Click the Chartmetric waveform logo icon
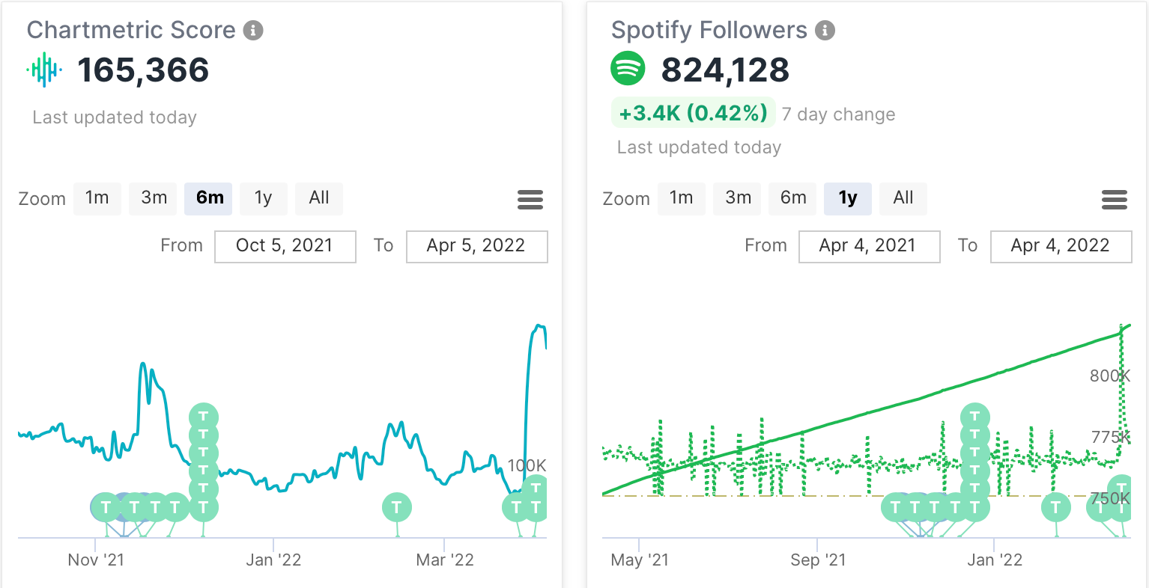 44,70
